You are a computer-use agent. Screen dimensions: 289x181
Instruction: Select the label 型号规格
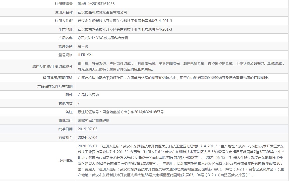pos(66,55)
